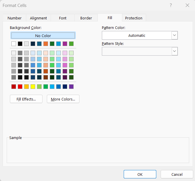Close the Format Cells dialog

187,5
